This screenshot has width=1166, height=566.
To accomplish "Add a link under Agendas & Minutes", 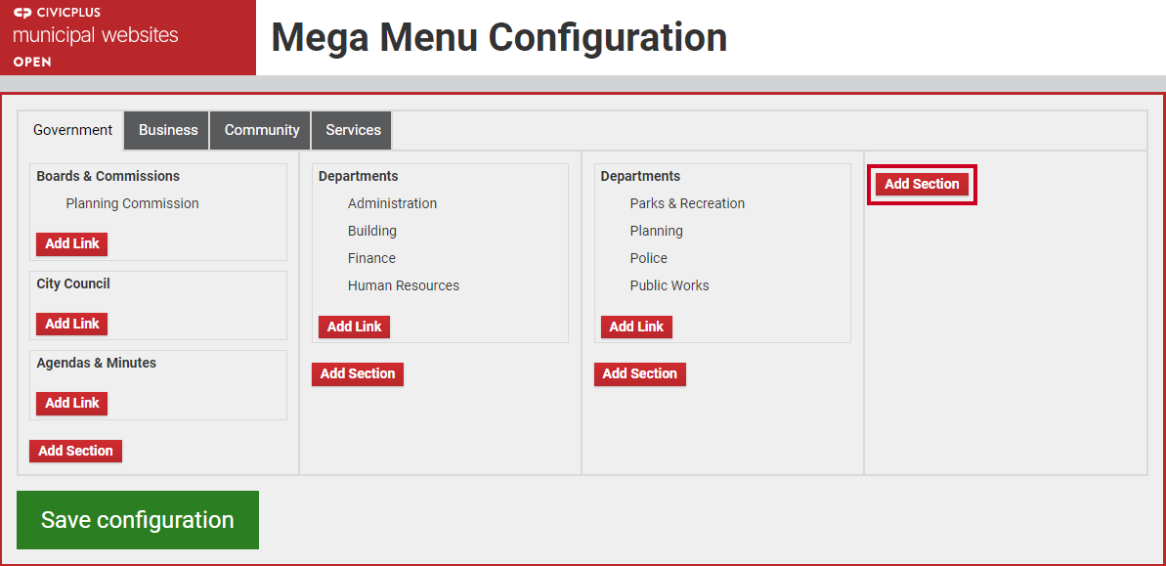I will coord(72,403).
